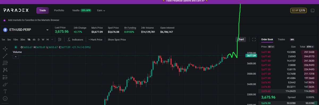Click the 8h Funding rate 0.0102%
This screenshot has width=319, height=105.
pos(129,32)
